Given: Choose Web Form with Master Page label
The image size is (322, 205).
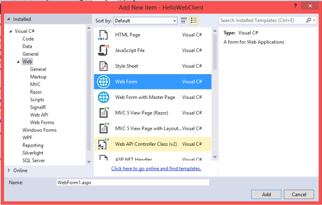Looking at the screenshot, I should point(145,97).
